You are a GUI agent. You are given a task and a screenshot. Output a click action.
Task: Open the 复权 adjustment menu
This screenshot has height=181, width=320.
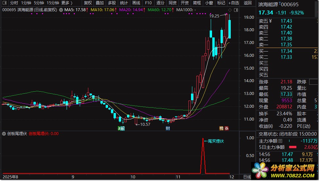click(88, 3)
